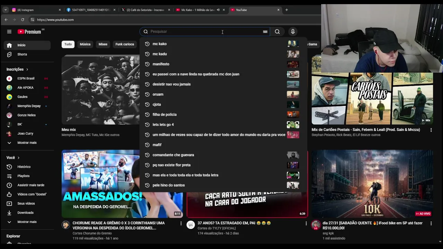Screen dimensions: 443x249
Task: Open Ale APOKA subscription channel
Action: pyautogui.click(x=27, y=88)
